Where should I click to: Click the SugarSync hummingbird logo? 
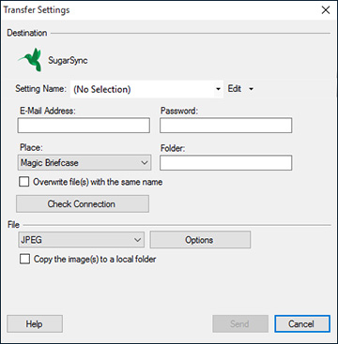click(x=30, y=60)
